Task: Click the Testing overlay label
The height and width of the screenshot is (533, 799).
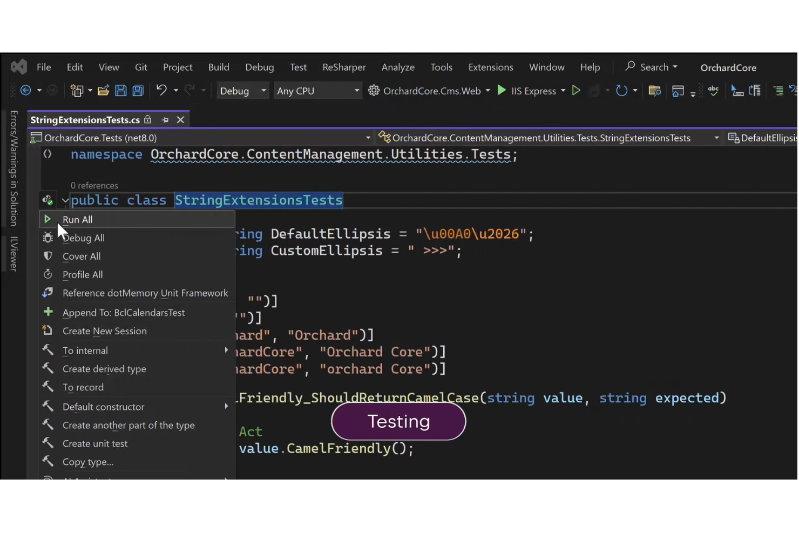Action: [x=398, y=421]
